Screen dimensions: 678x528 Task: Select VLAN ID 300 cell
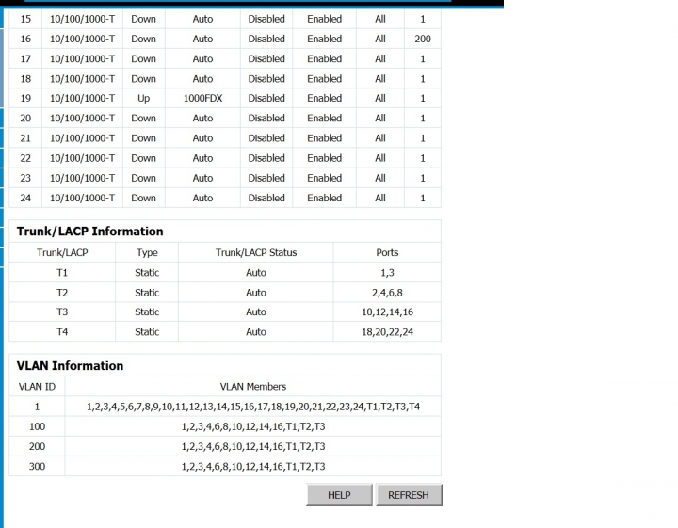pyautogui.click(x=37, y=466)
